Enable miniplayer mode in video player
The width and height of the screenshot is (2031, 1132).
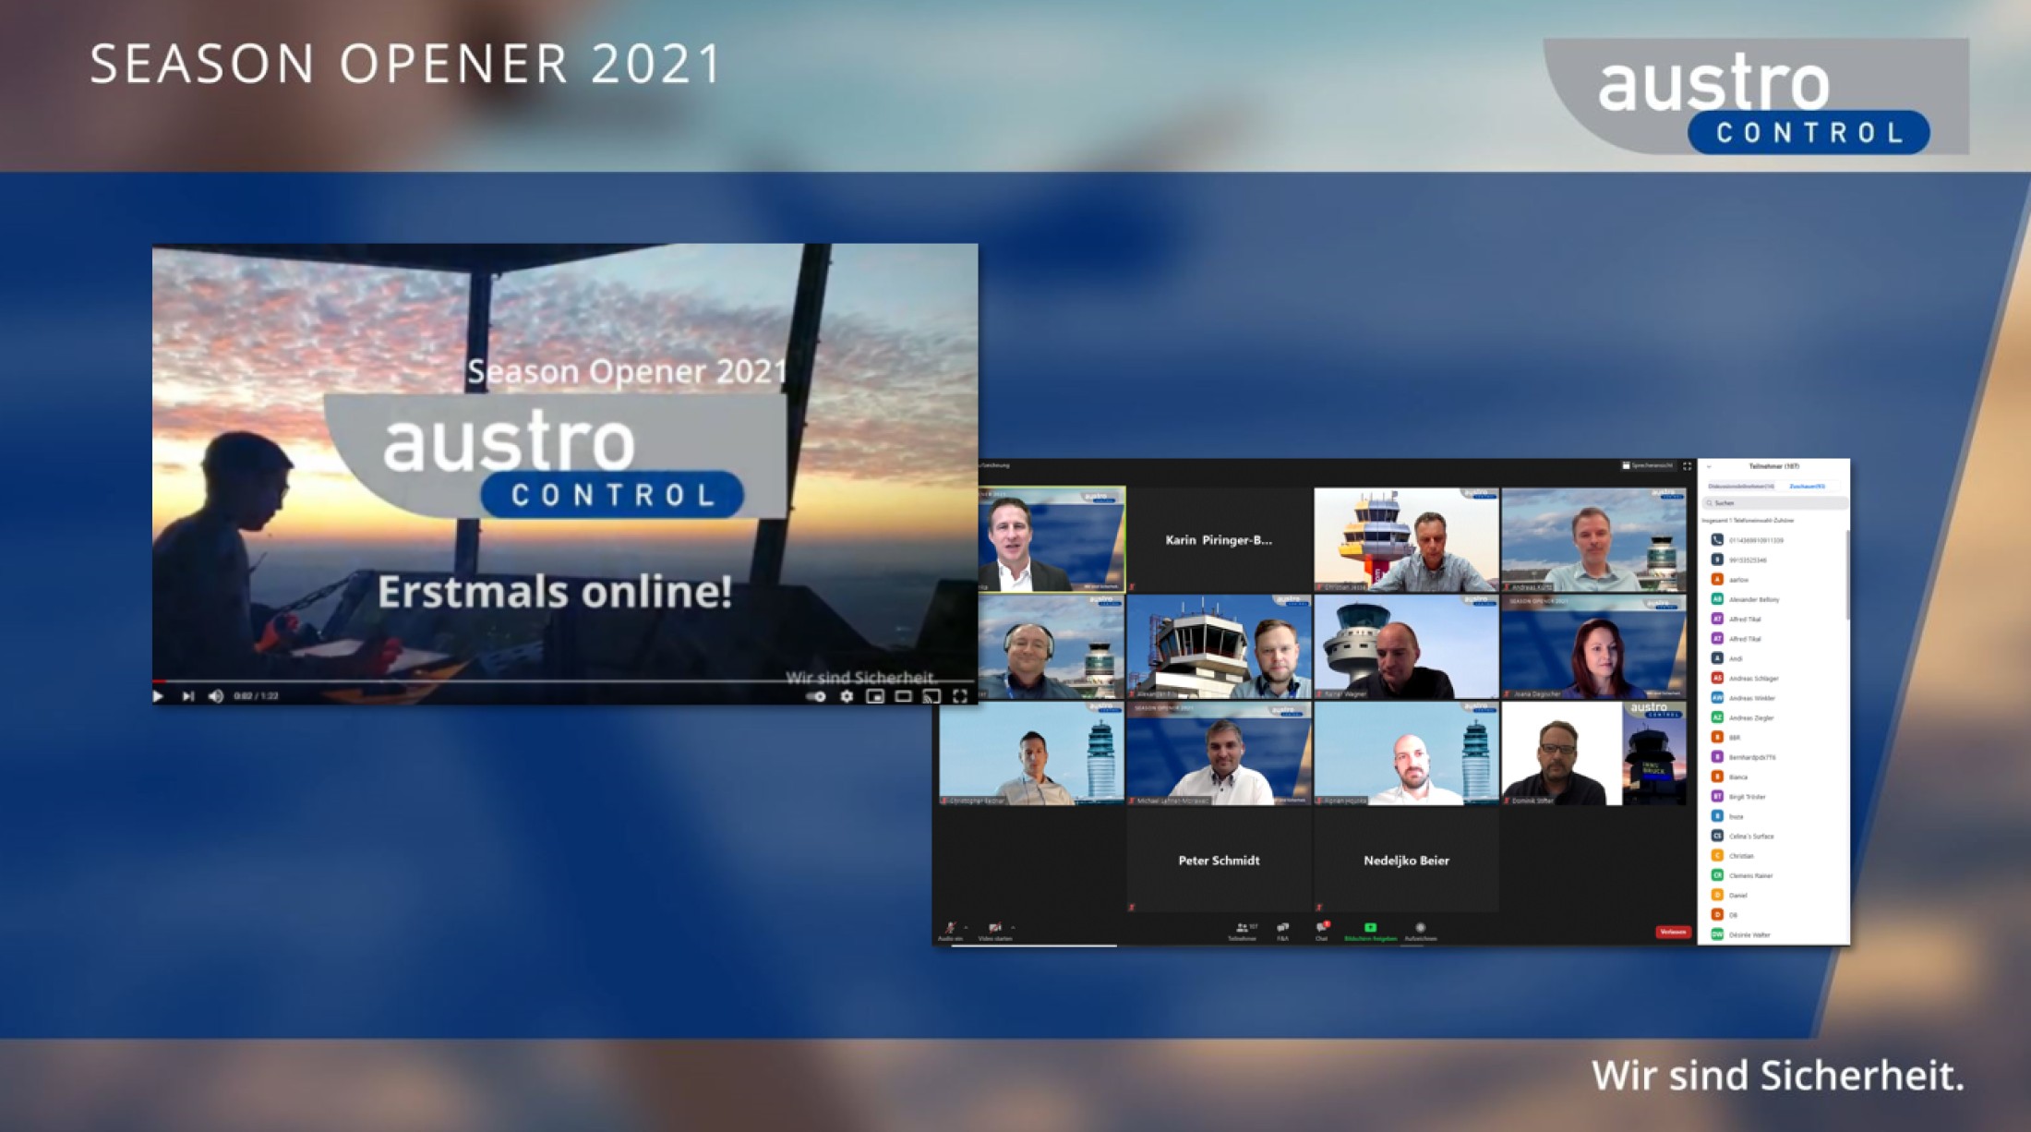pos(875,696)
